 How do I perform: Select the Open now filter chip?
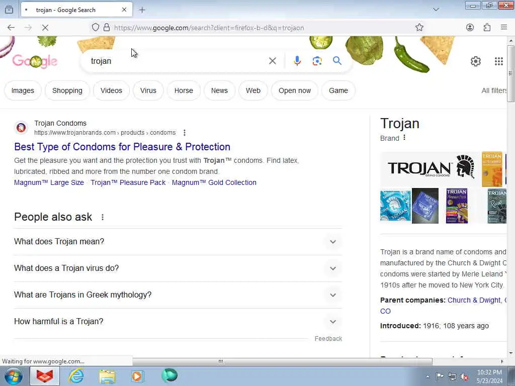pyautogui.click(x=295, y=90)
